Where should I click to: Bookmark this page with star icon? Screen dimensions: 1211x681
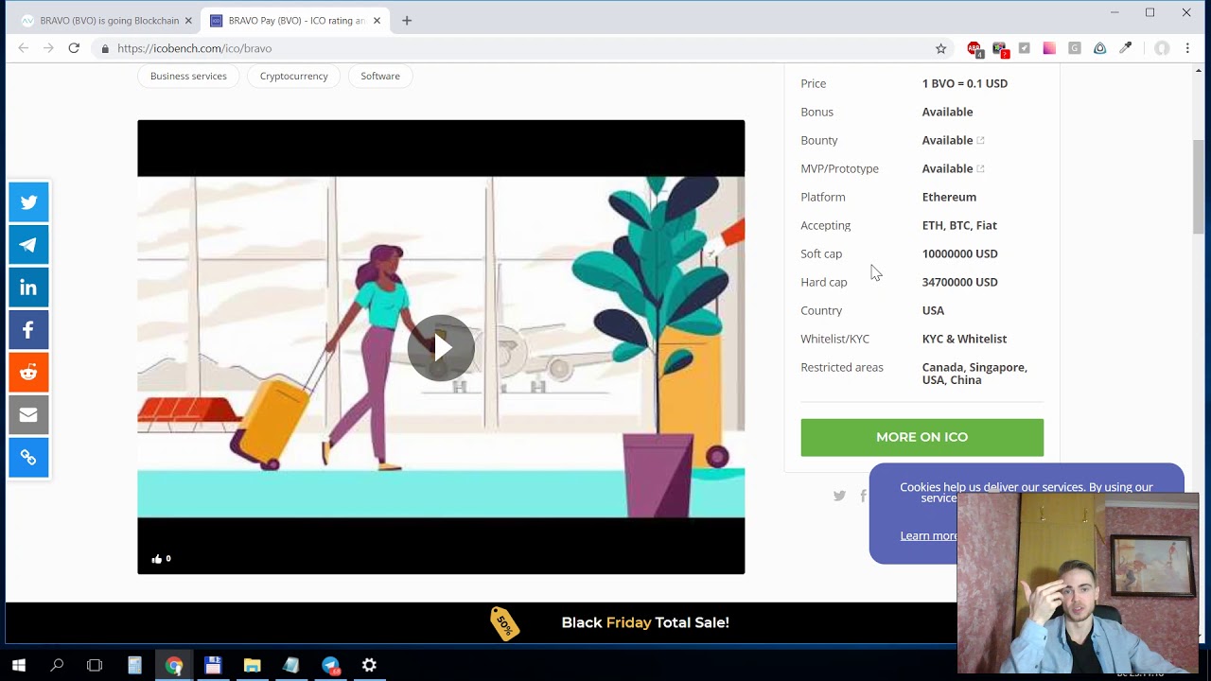coord(940,48)
